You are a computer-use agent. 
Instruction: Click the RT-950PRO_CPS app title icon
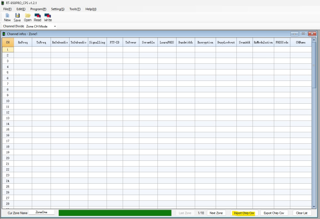coord(3,3)
